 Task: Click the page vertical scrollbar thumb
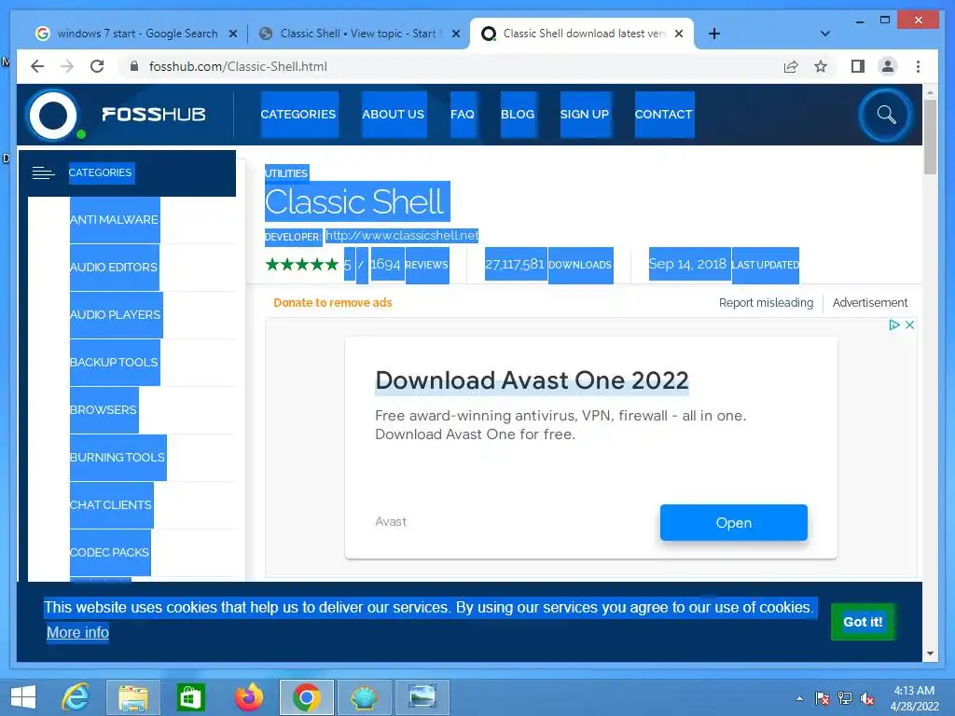coord(930,137)
